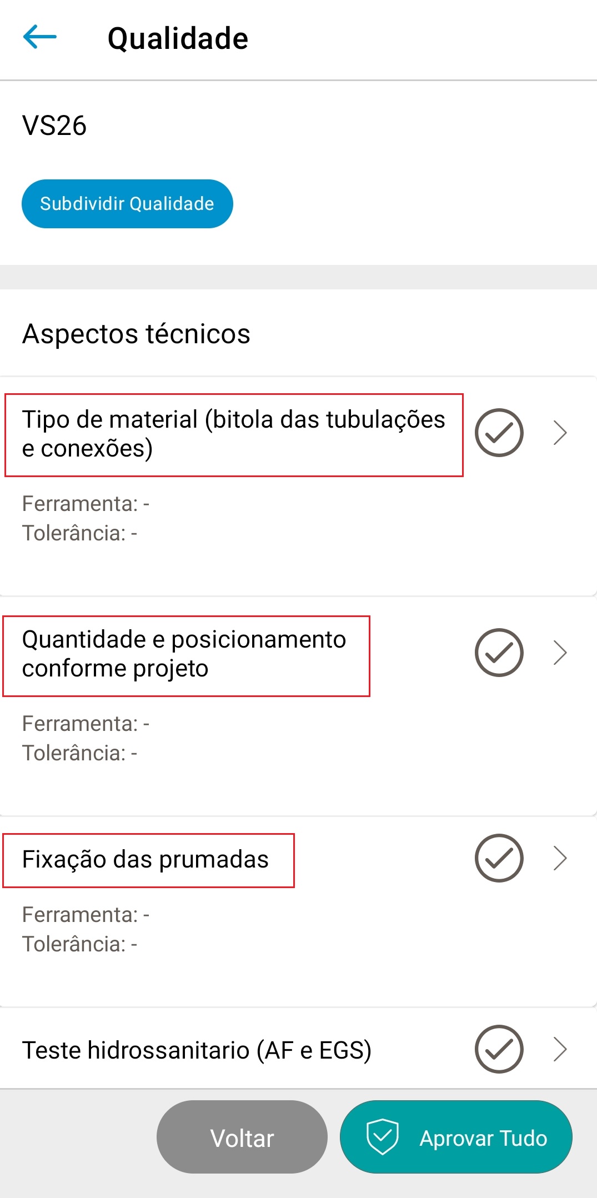Open the Fixação das prumadas item
The image size is (597, 1198).
click(x=146, y=859)
